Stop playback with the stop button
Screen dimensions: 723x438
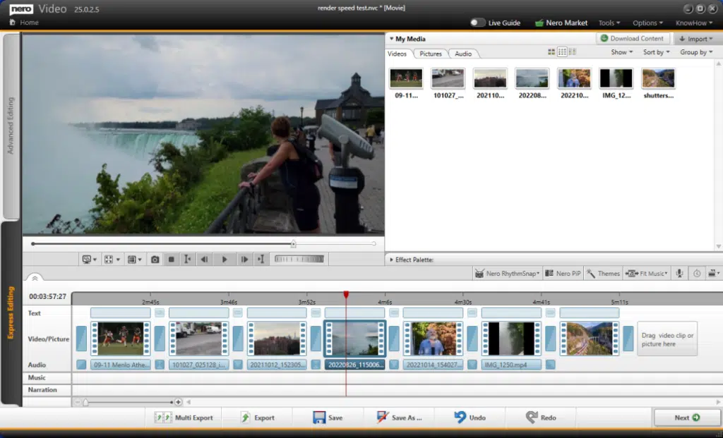click(171, 260)
